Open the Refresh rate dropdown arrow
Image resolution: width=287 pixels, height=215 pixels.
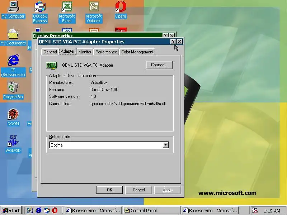coord(166,145)
